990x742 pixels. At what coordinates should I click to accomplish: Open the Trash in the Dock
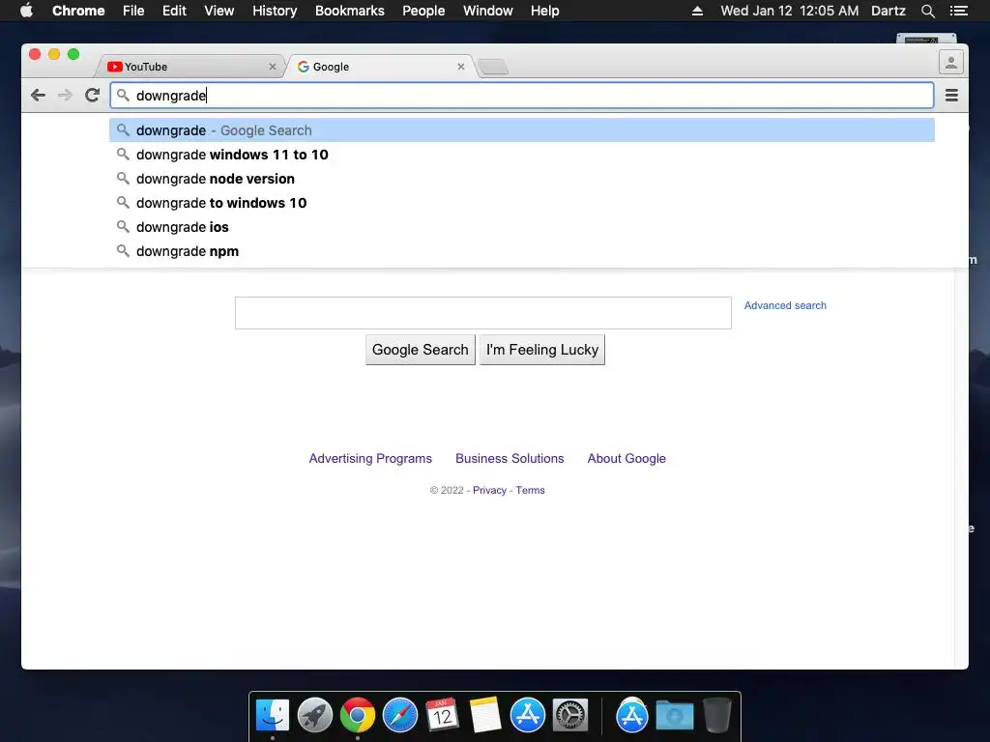point(716,715)
